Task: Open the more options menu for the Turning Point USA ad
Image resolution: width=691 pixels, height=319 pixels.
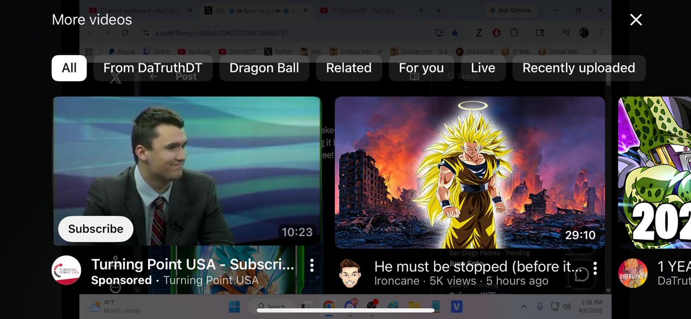Action: point(312,265)
